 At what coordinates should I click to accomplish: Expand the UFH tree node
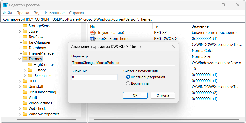20,81
